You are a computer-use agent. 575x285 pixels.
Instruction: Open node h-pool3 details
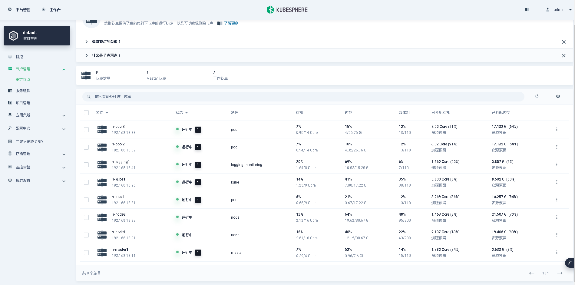(118, 127)
